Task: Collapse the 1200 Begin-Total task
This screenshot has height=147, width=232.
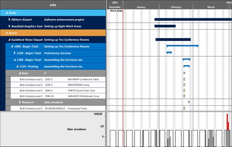Action: tap(15, 60)
